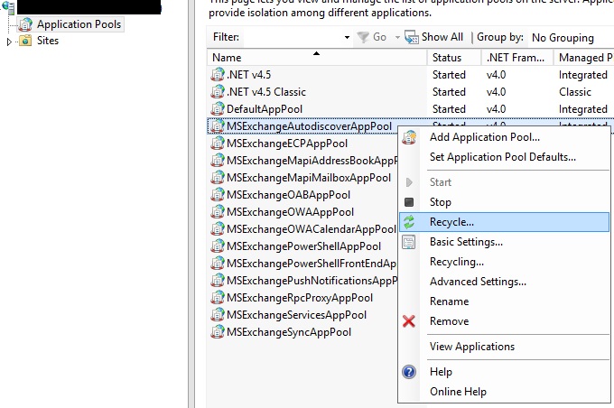Click the MSExchangeOWAAppPool icon
Image resolution: width=614 pixels, height=408 pixels.
pyautogui.click(x=218, y=212)
